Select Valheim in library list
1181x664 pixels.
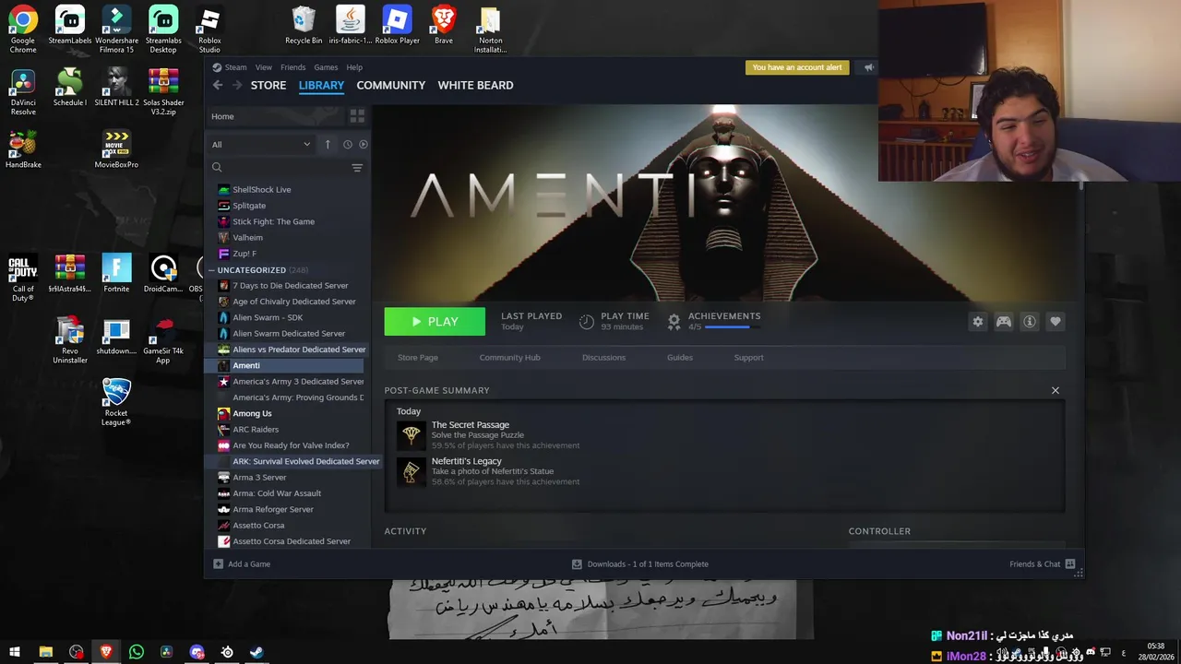(247, 238)
